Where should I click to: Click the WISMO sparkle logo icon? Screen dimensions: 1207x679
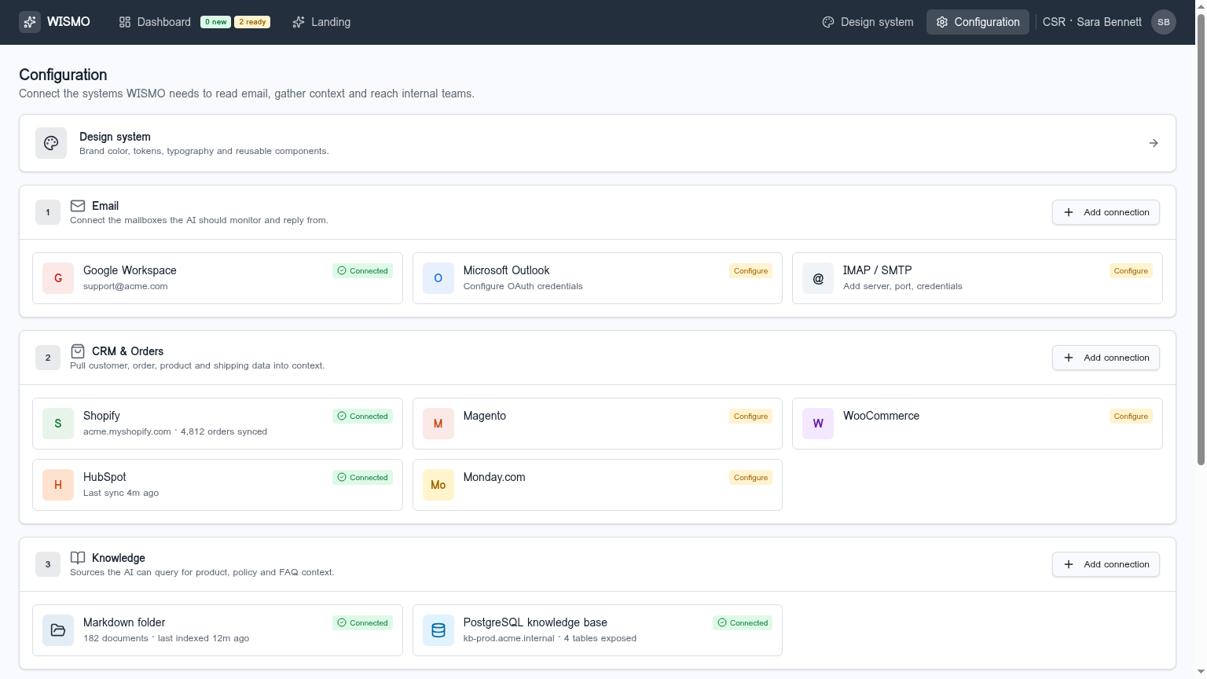click(30, 22)
